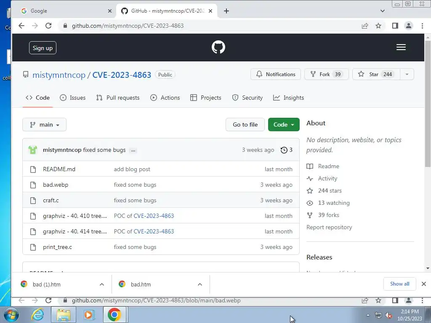Close the Google tab
Image resolution: width=431 pixels, height=323 pixels.
coord(110,11)
